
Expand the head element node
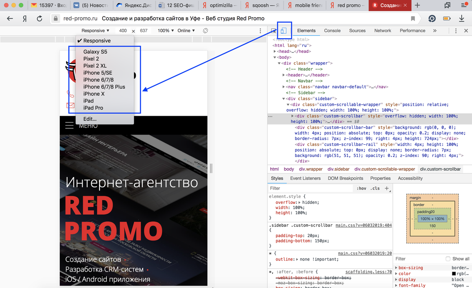click(275, 52)
